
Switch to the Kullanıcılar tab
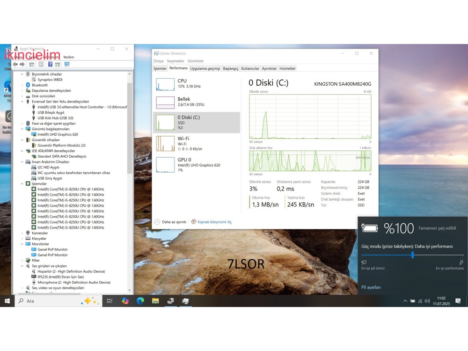coord(250,68)
